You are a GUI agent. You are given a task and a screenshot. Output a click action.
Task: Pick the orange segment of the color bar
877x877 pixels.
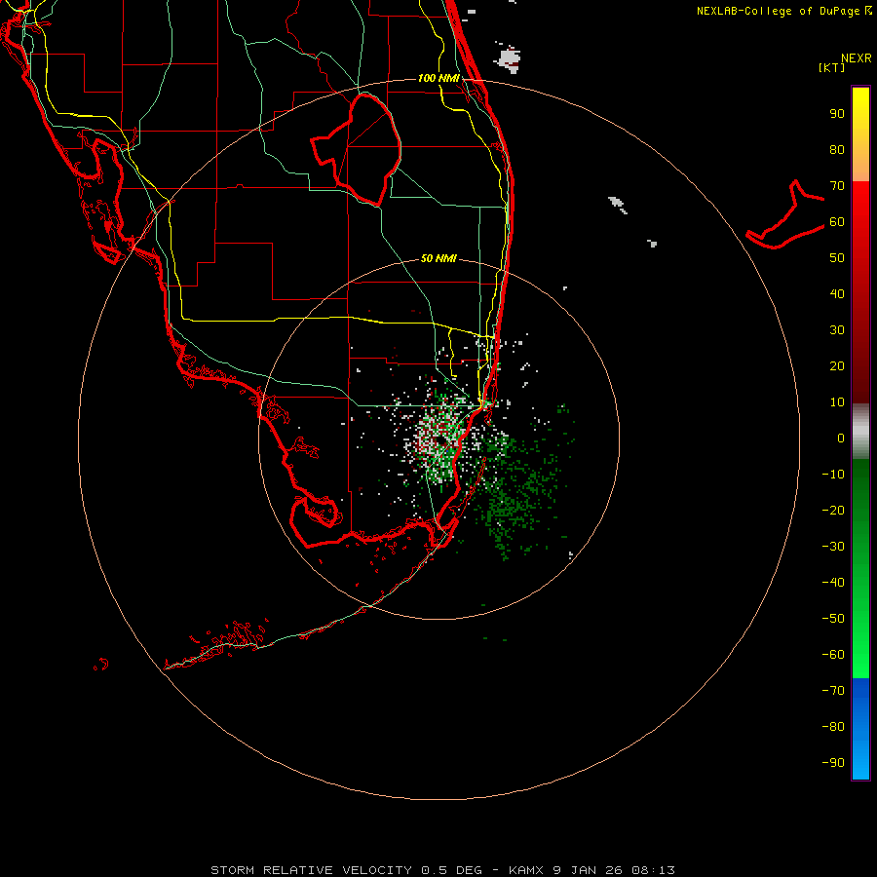pos(860,162)
